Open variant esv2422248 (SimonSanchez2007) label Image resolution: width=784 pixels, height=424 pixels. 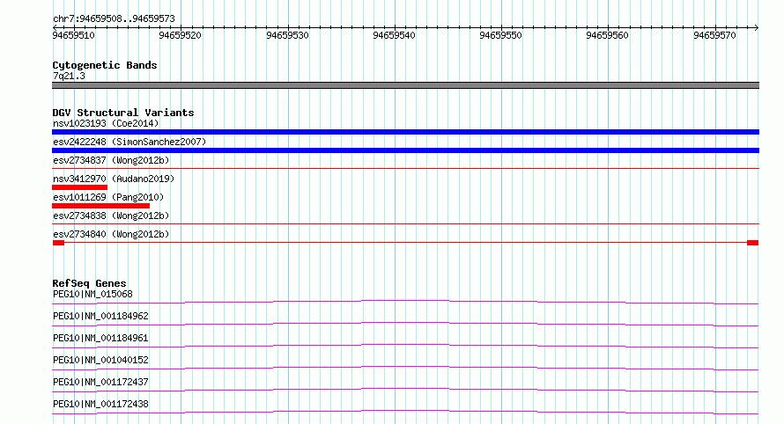click(x=129, y=142)
